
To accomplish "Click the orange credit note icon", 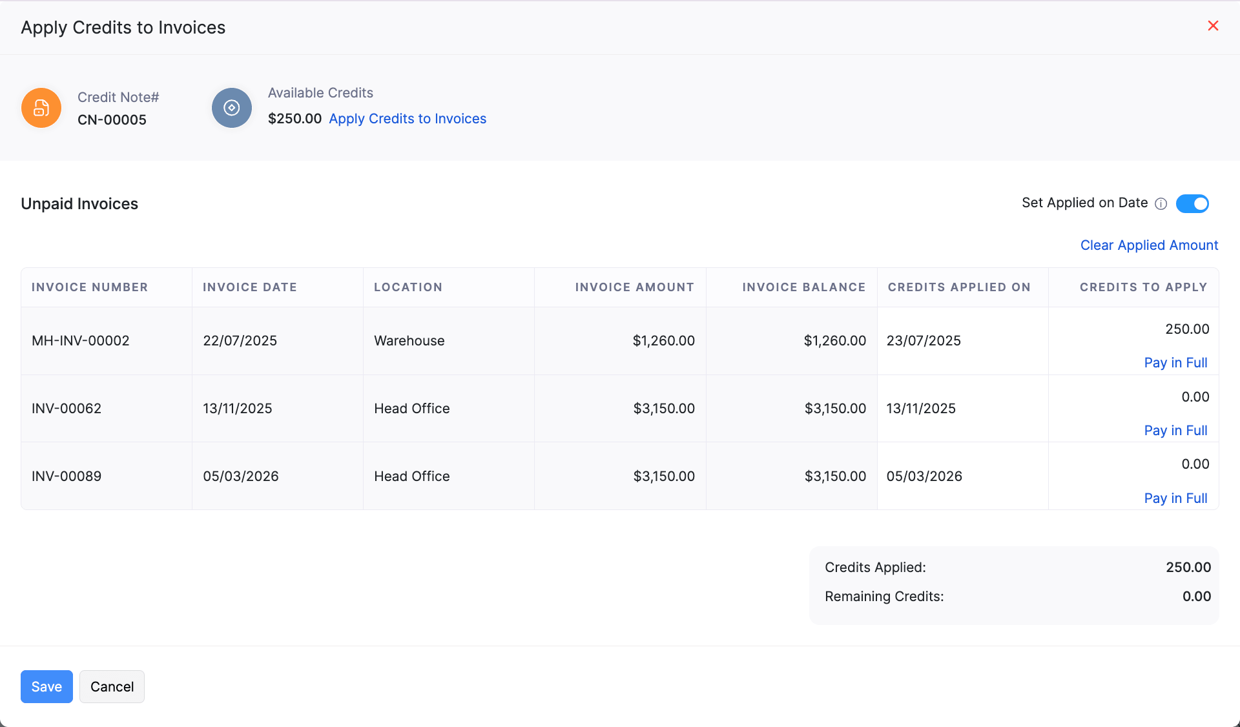I will [x=41, y=108].
